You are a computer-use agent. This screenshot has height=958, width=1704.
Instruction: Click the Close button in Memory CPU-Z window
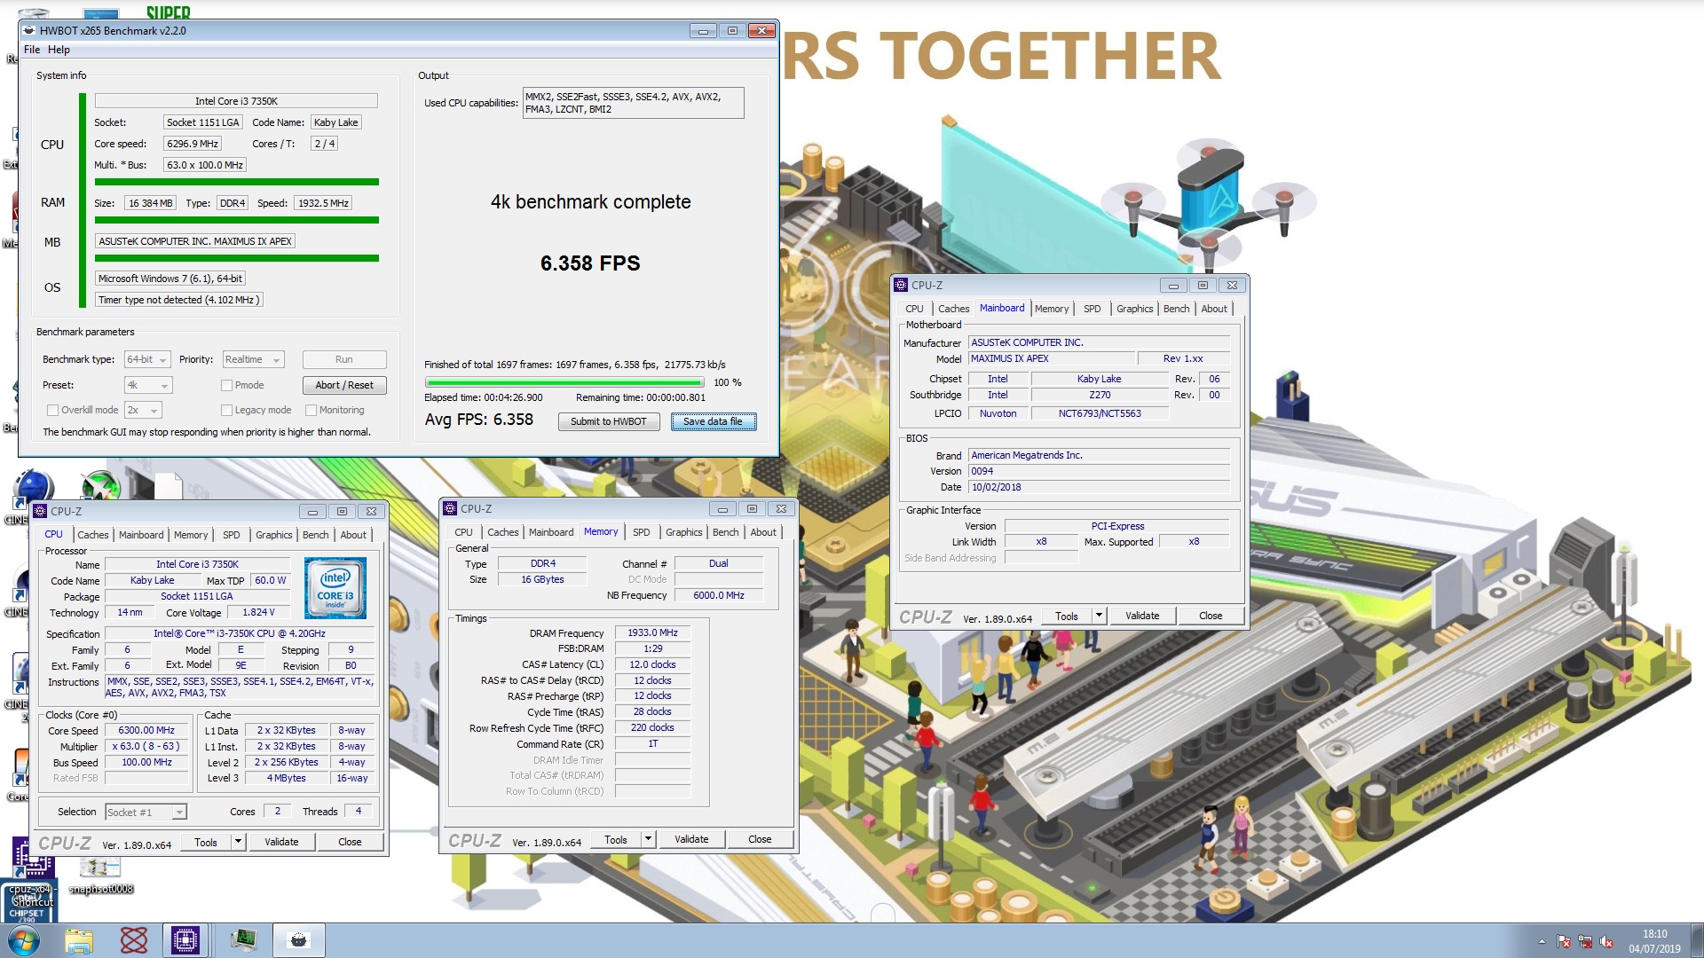(x=760, y=839)
